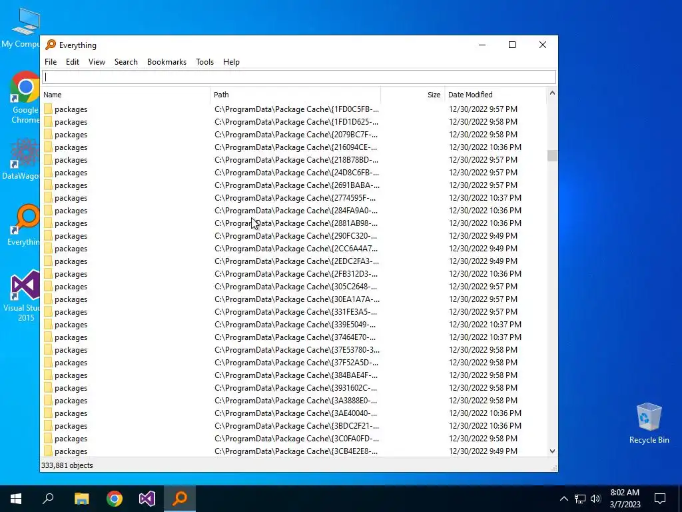
Task: Click the vertical scrollbar thumb in results
Action: click(x=552, y=155)
